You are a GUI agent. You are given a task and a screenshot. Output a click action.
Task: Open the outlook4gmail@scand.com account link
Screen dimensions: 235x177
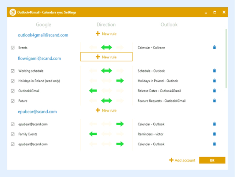coord(43,35)
